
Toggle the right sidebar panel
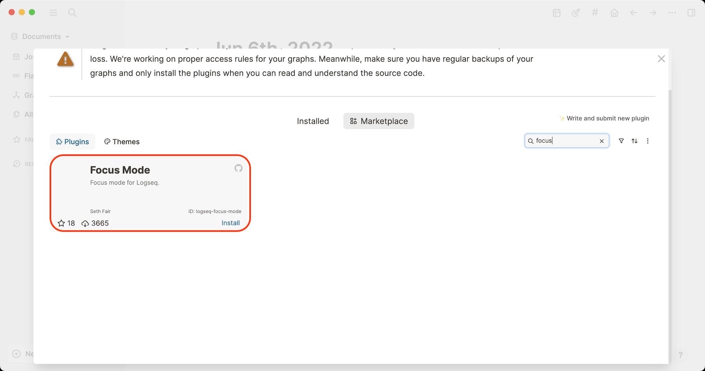pos(691,13)
